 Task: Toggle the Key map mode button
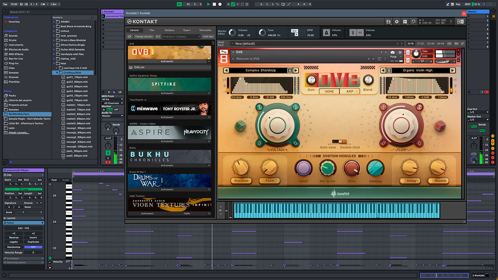click(458, 4)
